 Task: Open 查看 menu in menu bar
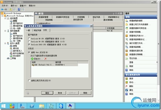pos(23,6)
